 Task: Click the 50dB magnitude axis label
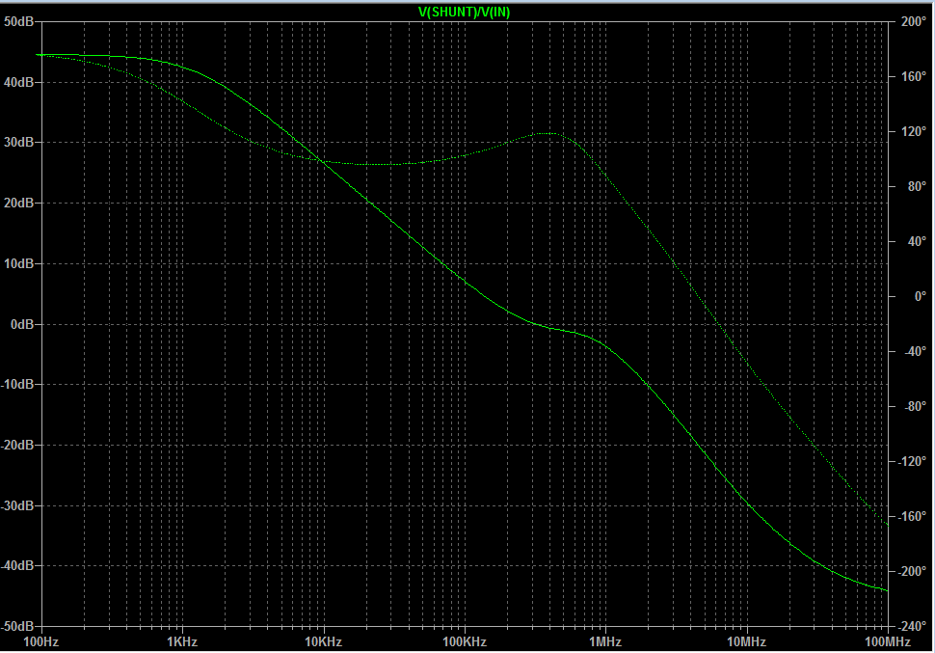(18, 21)
